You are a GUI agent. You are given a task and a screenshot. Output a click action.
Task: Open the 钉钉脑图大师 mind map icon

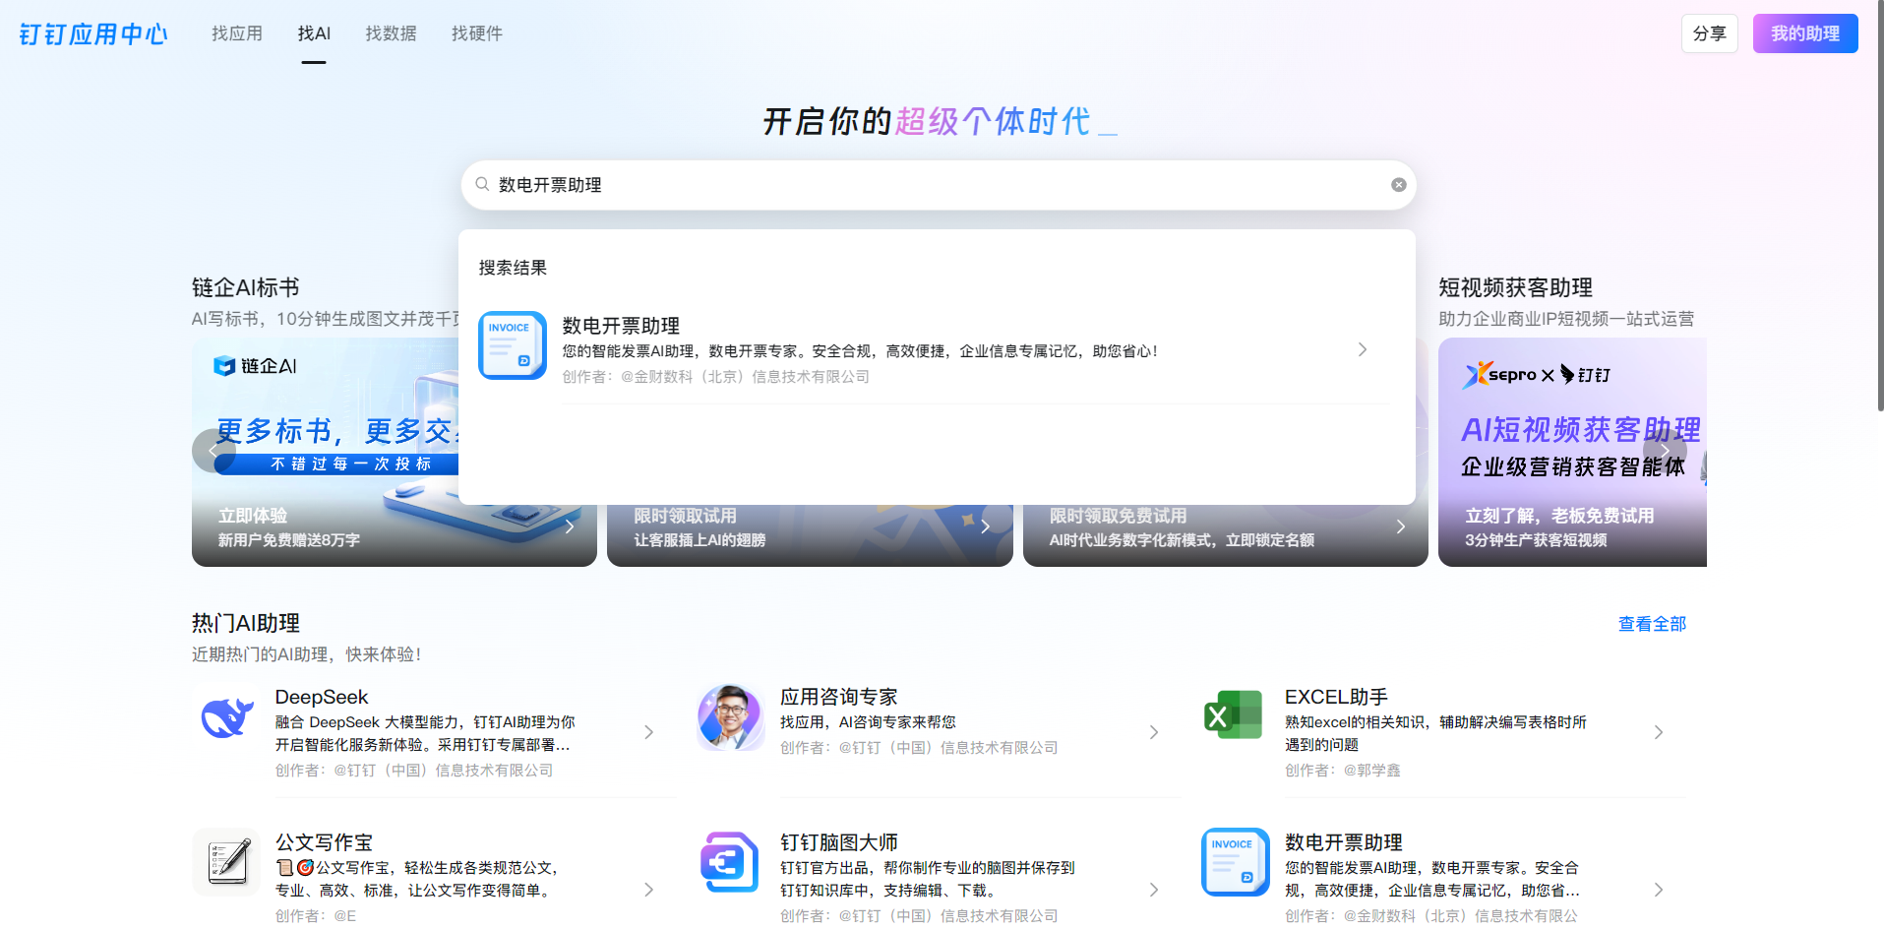pos(730,861)
